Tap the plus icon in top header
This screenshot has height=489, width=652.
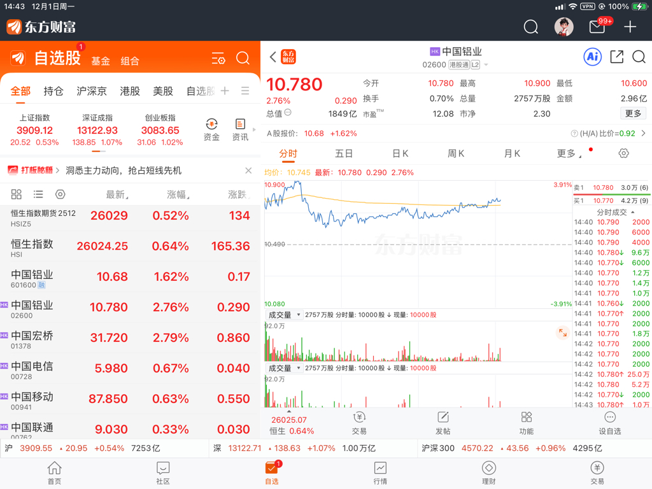[630, 27]
